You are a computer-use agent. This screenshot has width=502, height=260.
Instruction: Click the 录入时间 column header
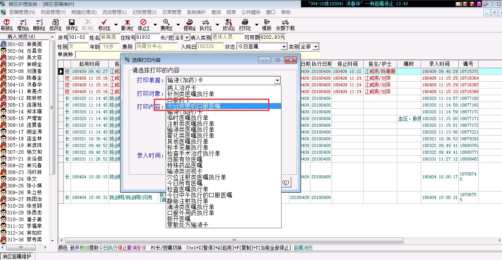coord(439,64)
